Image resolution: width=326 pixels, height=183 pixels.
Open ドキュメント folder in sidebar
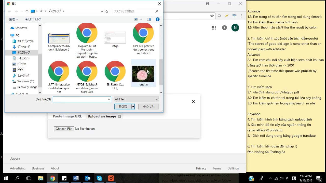[21, 58]
